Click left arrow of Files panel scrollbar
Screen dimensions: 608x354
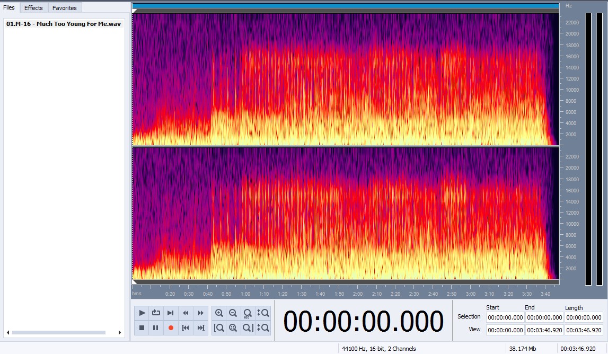coord(8,333)
